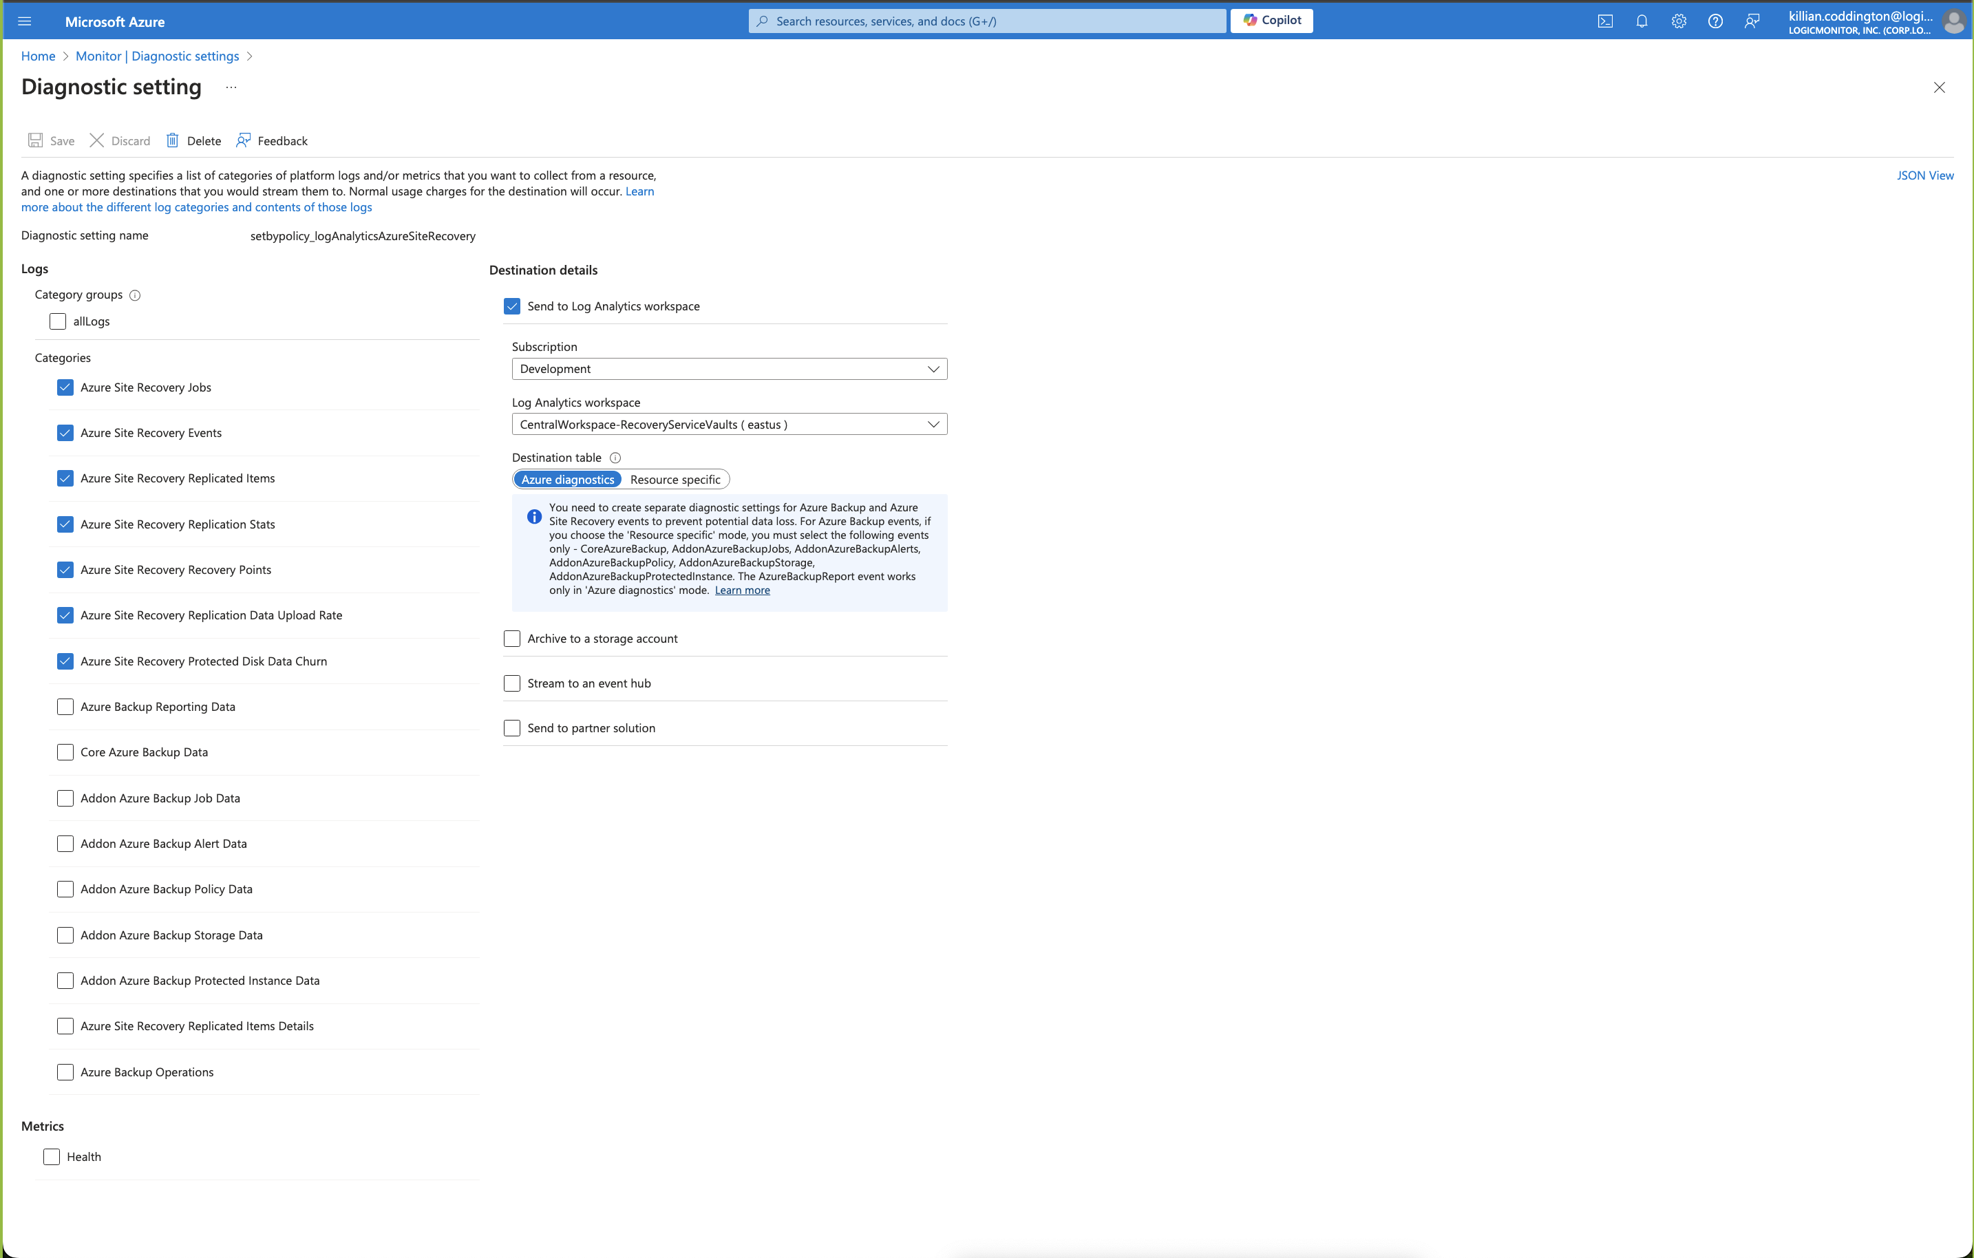Check Stream to an event hub
Image resolution: width=1974 pixels, height=1258 pixels.
pos(512,683)
